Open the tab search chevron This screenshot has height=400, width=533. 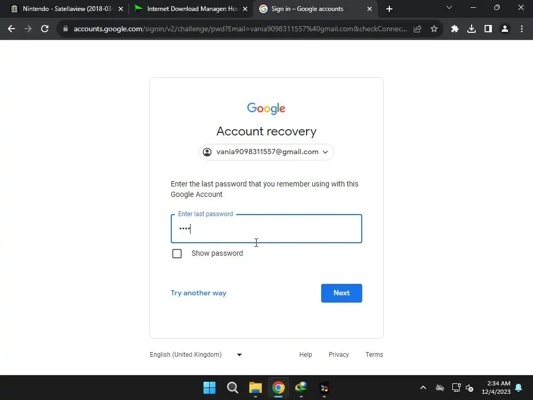(449, 7)
